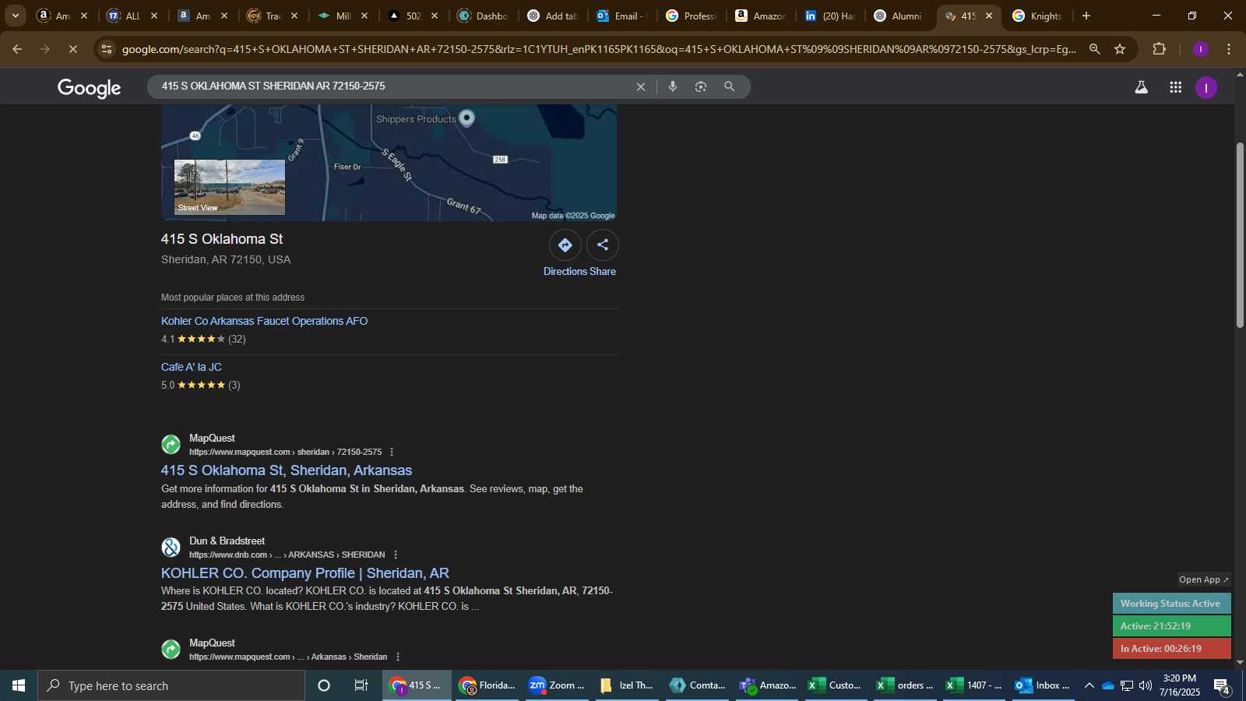Open Street View thumbnail
Image resolution: width=1246 pixels, height=701 pixels.
click(230, 187)
